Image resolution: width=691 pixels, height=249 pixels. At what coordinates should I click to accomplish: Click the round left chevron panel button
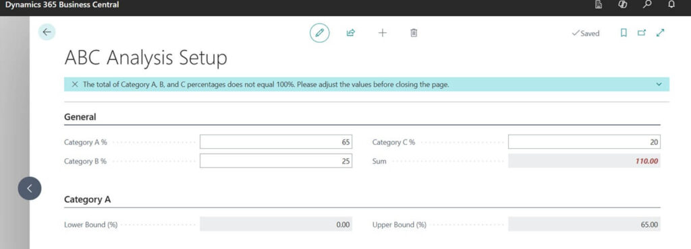(30, 188)
